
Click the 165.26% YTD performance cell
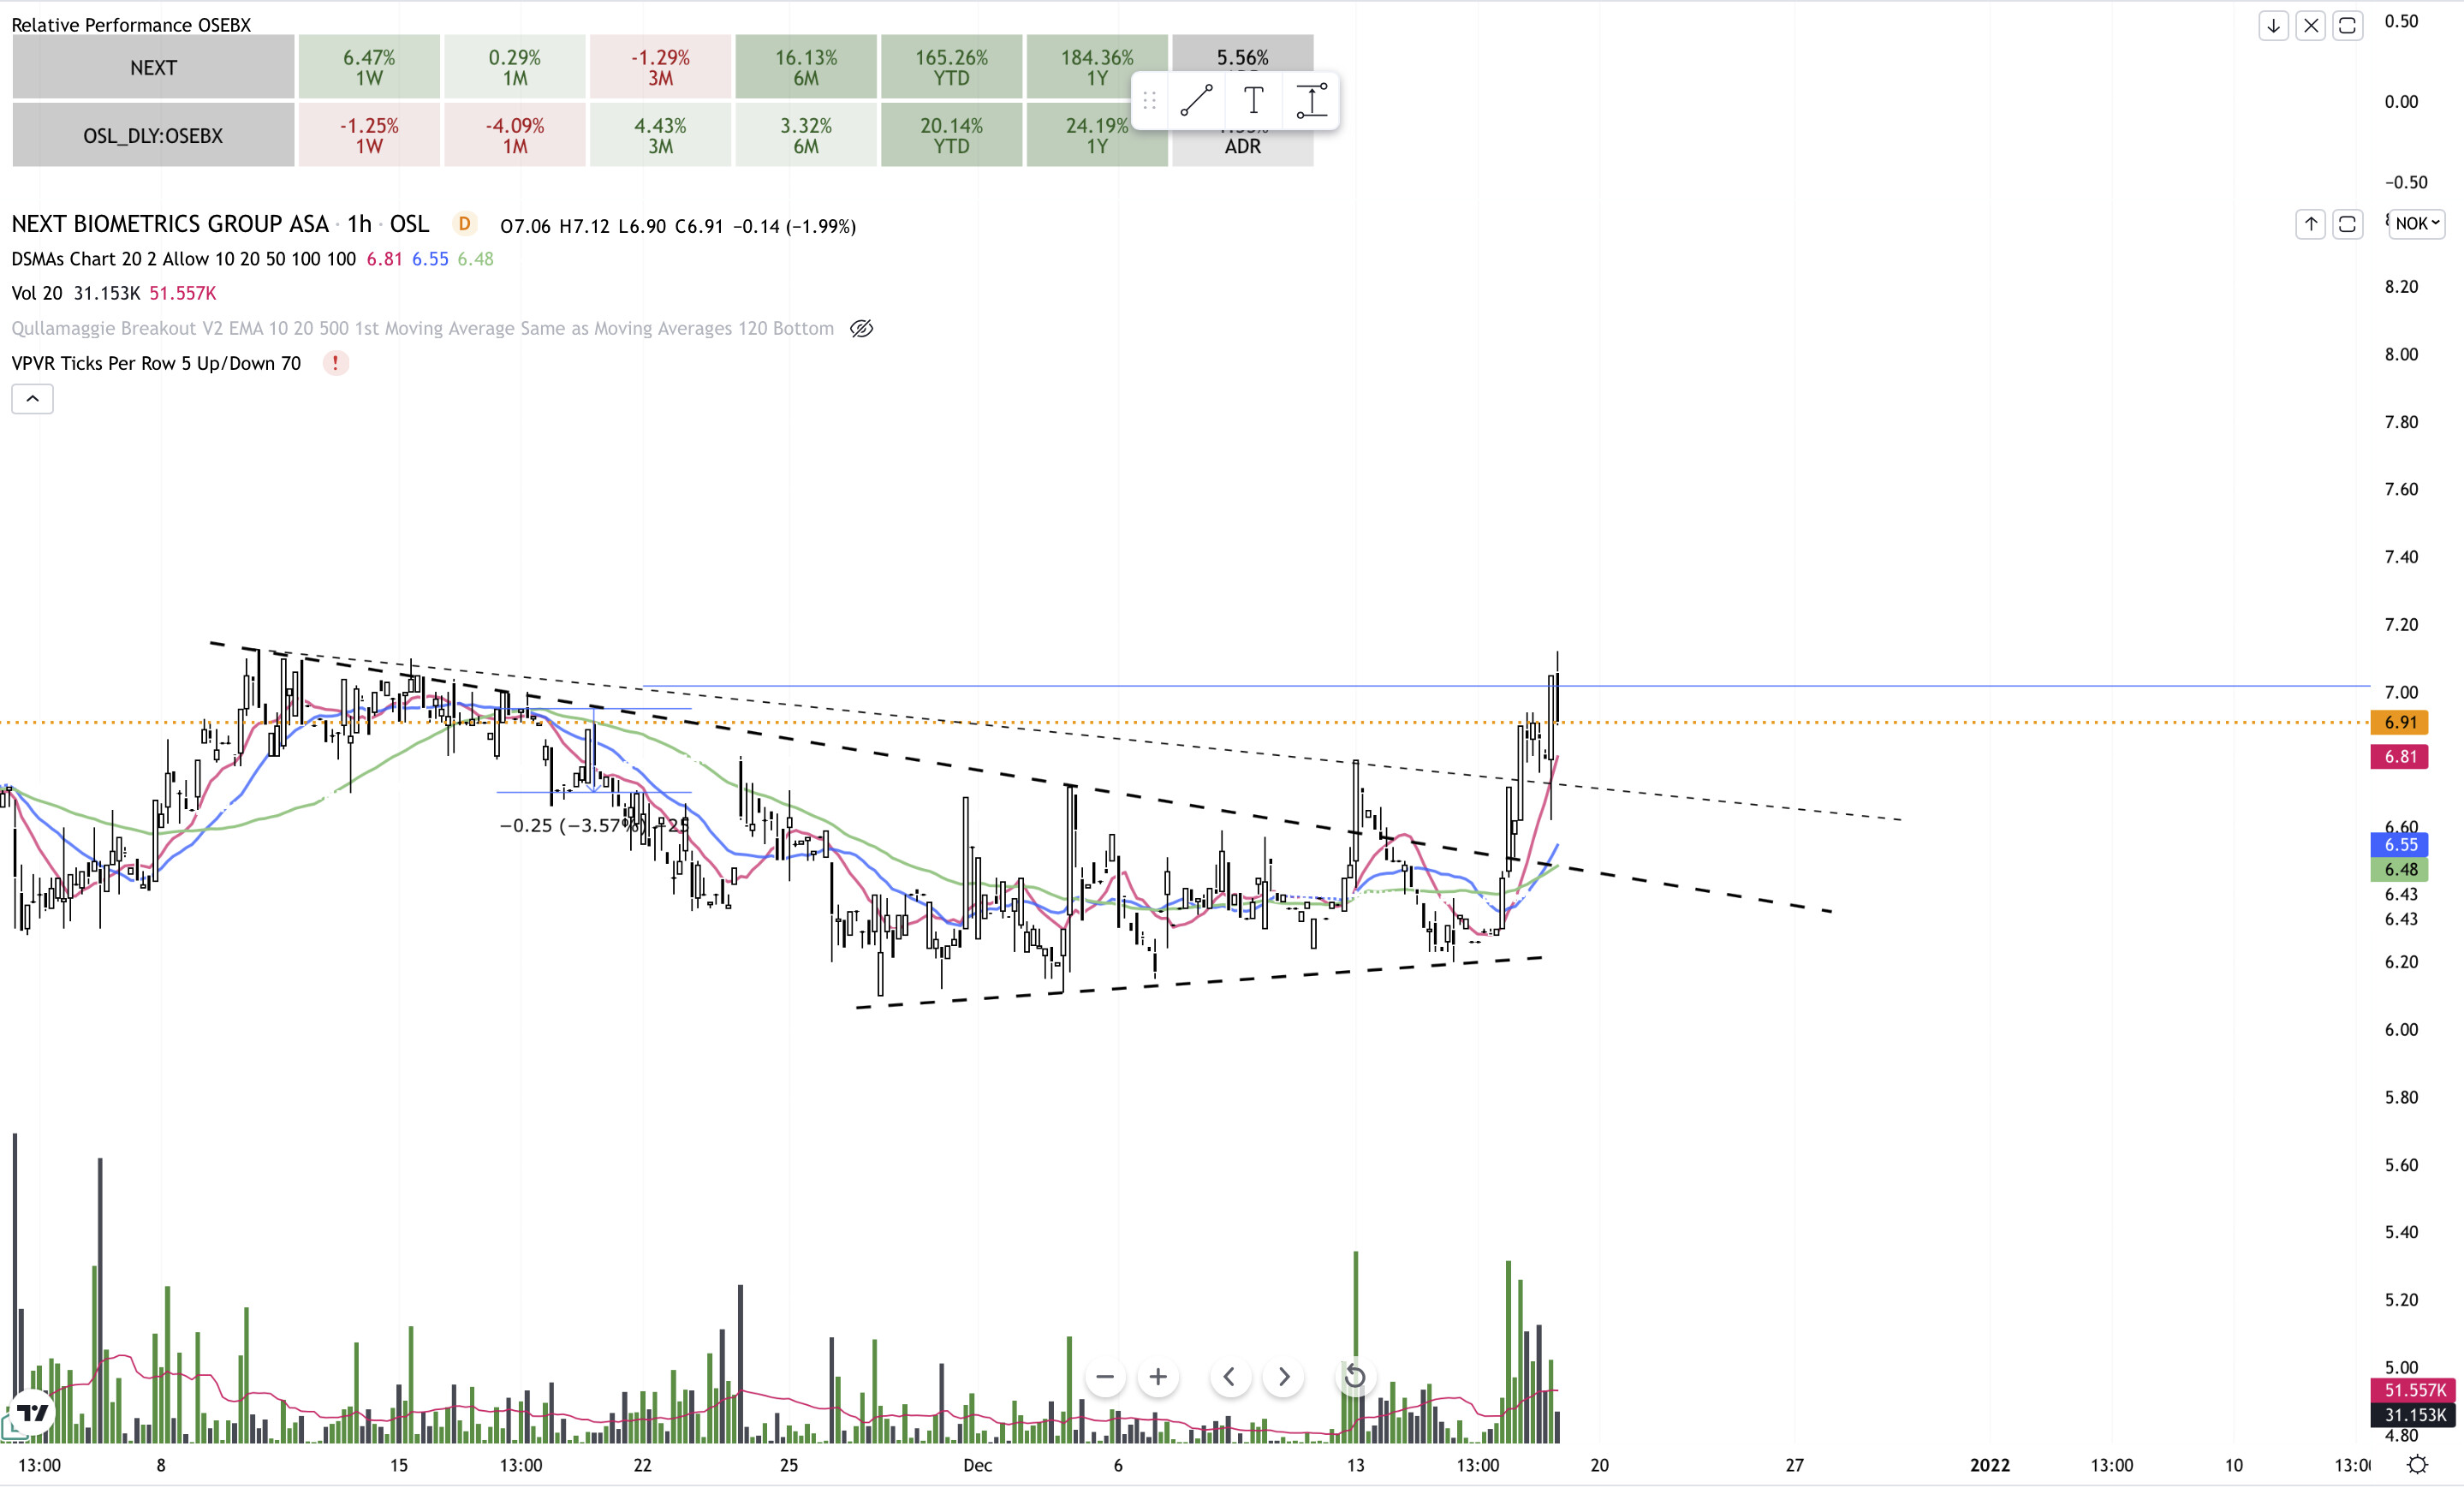coord(951,68)
